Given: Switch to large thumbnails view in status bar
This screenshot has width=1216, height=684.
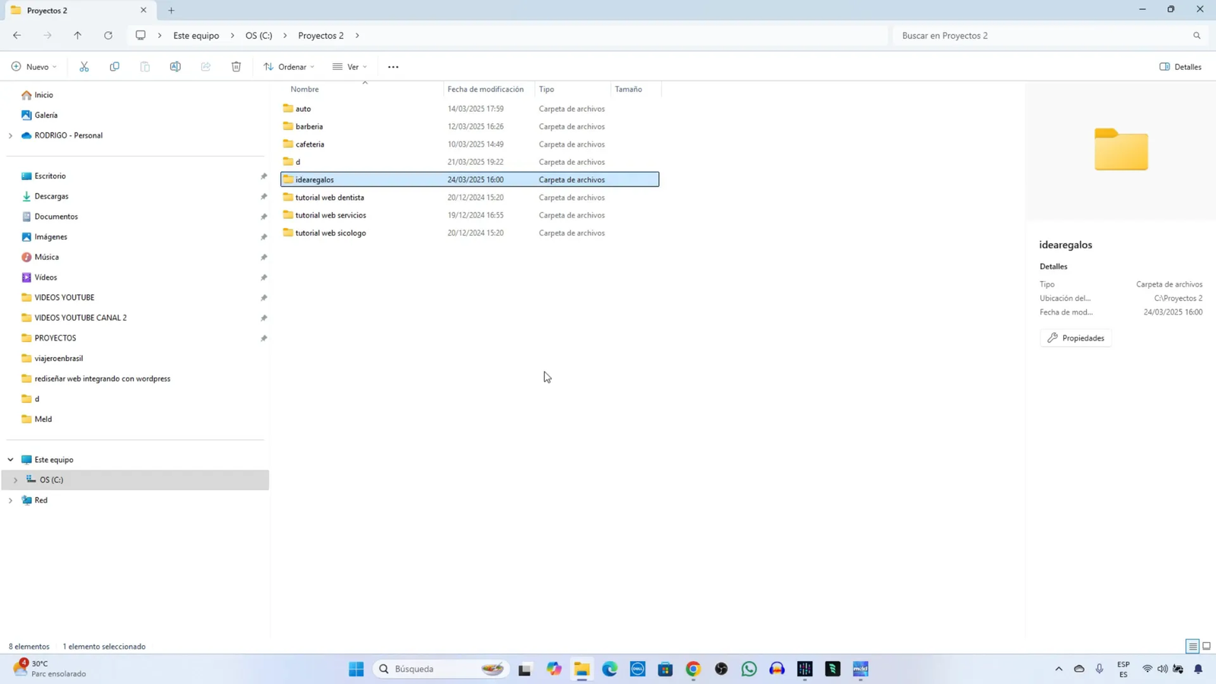Looking at the screenshot, I should click(1206, 647).
